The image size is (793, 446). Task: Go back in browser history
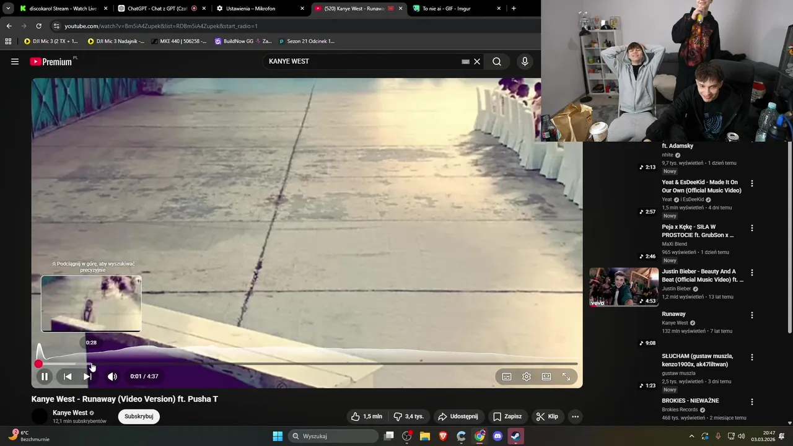(9, 26)
